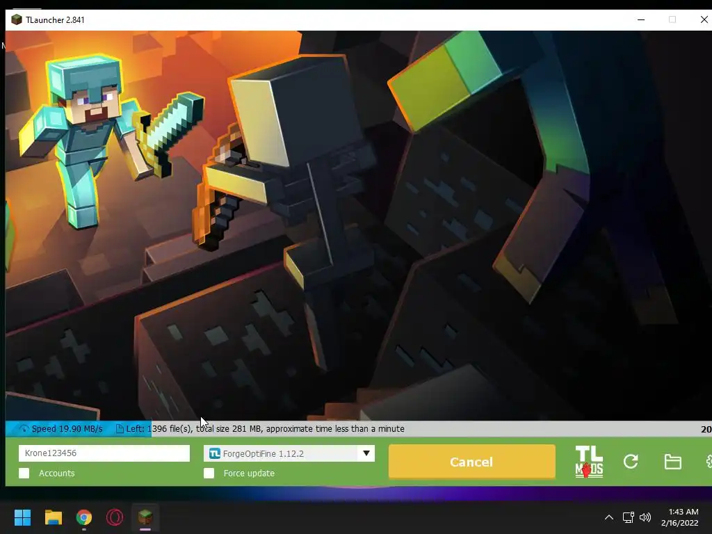Click the Krone123456 username field
Screen dimensions: 712x534
click(104, 453)
